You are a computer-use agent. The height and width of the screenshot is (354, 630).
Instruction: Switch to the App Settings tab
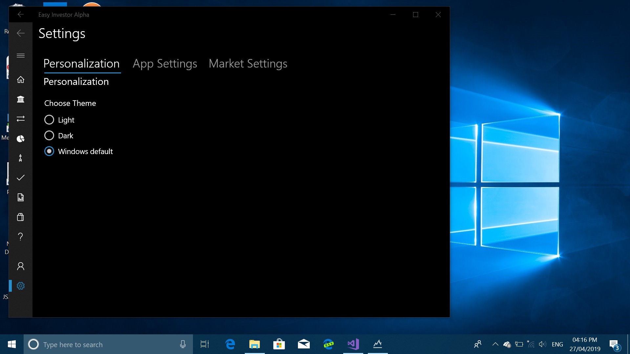(x=165, y=64)
